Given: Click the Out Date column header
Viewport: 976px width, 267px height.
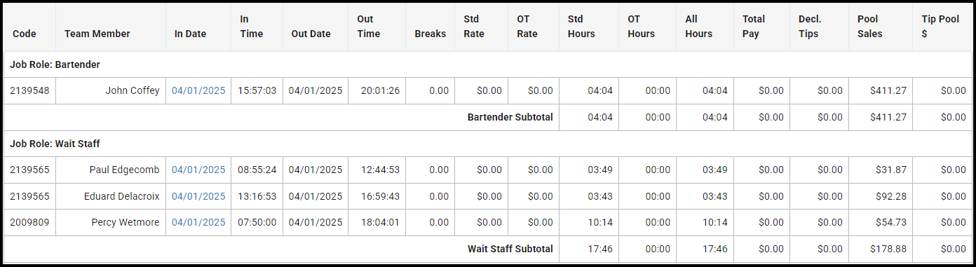Looking at the screenshot, I should (311, 34).
